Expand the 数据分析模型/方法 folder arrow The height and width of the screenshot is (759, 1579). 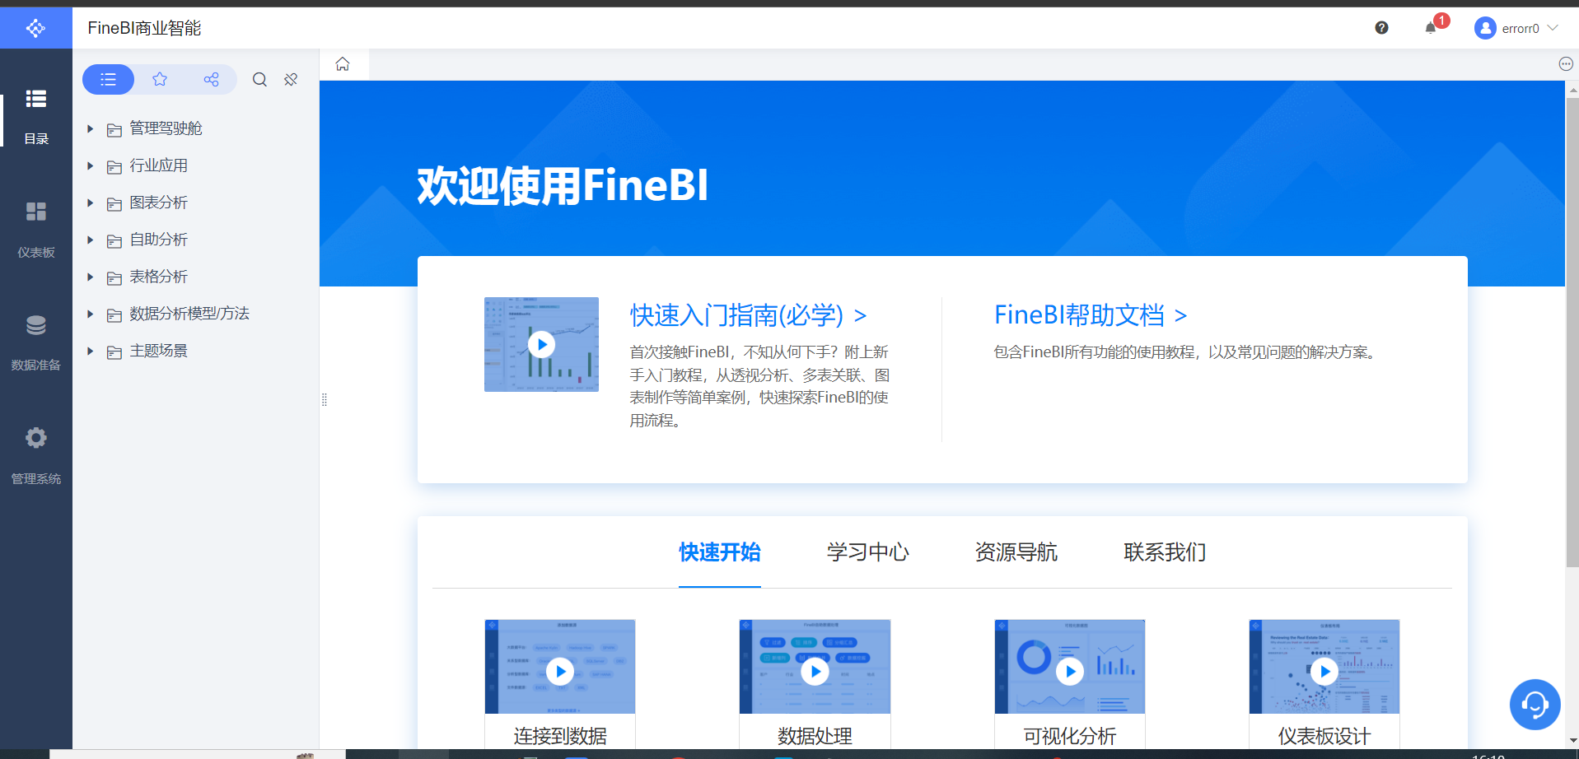click(91, 314)
